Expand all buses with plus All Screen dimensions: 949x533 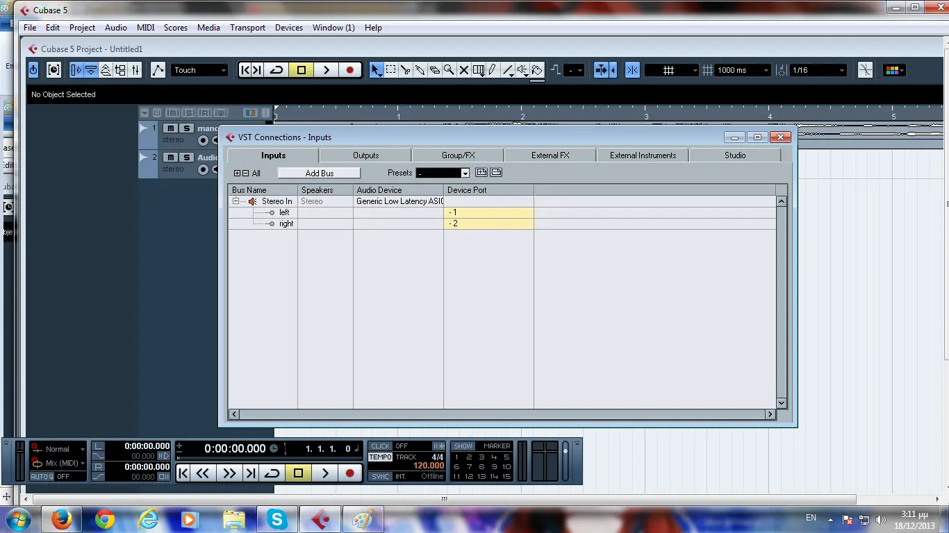238,174
